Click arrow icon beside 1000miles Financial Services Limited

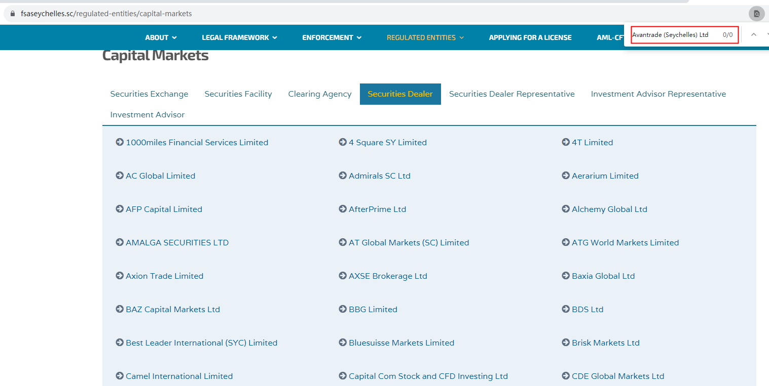[120, 142]
